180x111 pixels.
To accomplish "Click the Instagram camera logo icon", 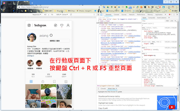I will tap(29, 25).
